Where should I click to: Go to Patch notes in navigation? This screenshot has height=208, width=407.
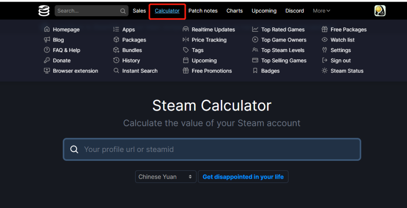(203, 11)
